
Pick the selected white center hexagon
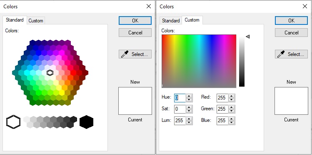[x=50, y=73]
